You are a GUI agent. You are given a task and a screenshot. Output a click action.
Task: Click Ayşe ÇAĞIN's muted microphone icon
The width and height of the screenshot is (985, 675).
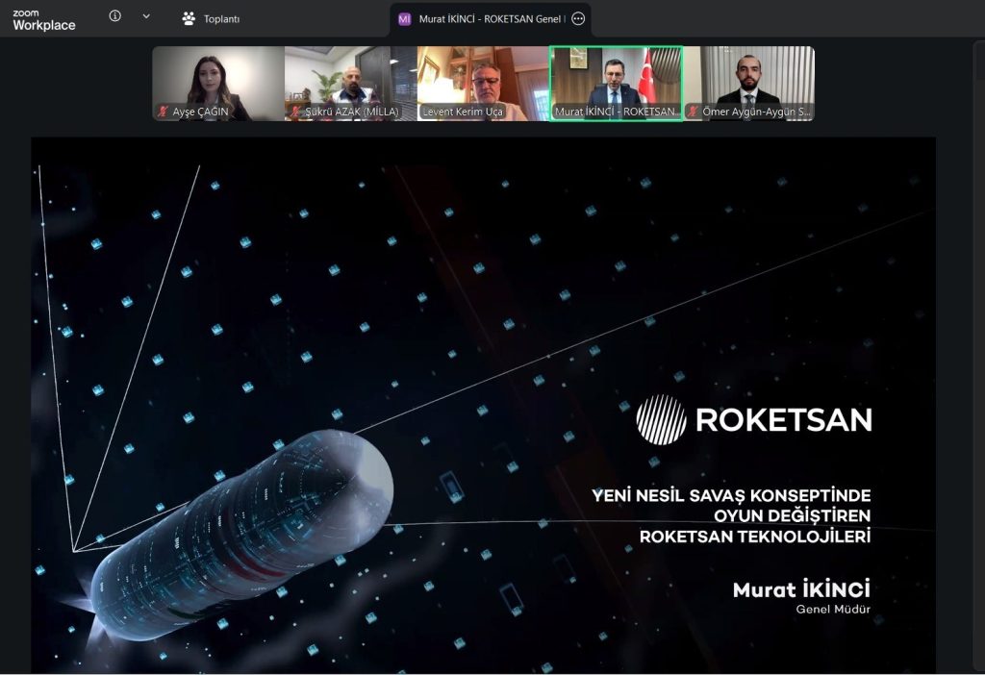click(164, 112)
